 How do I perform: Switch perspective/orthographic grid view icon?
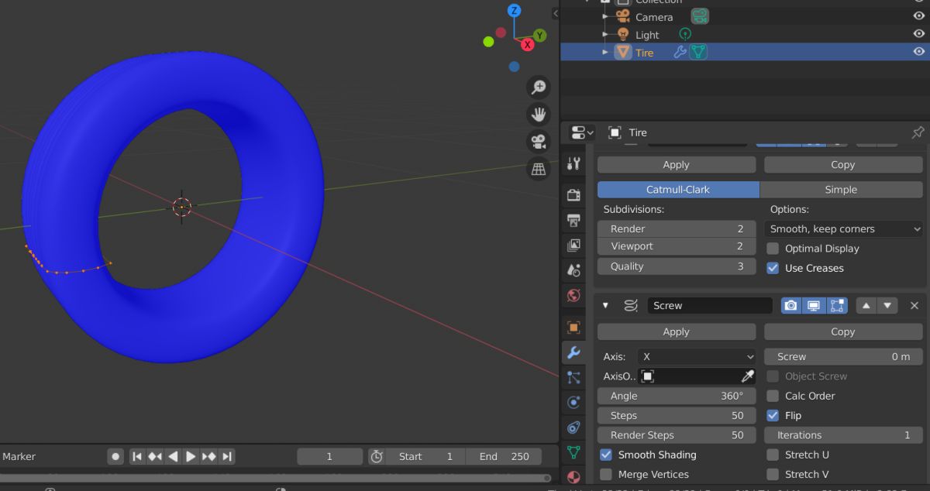coord(539,168)
